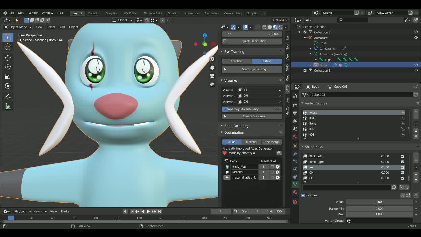Click Create Visemes button
Viewport: 421px width, 237px height.
pyautogui.click(x=252, y=116)
